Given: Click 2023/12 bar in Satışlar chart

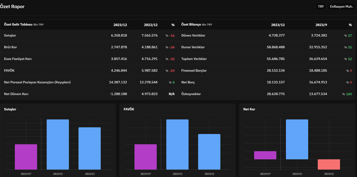Looking at the screenshot, I should point(90,148).
